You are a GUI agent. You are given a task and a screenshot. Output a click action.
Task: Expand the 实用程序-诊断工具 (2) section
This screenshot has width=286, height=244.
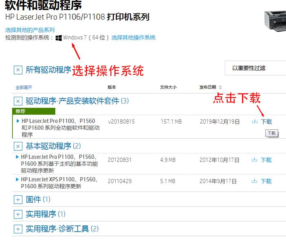tap(18, 229)
